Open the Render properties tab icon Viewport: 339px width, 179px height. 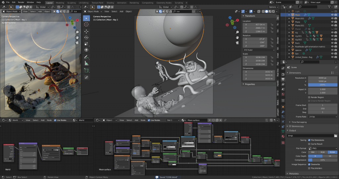coord(283,74)
